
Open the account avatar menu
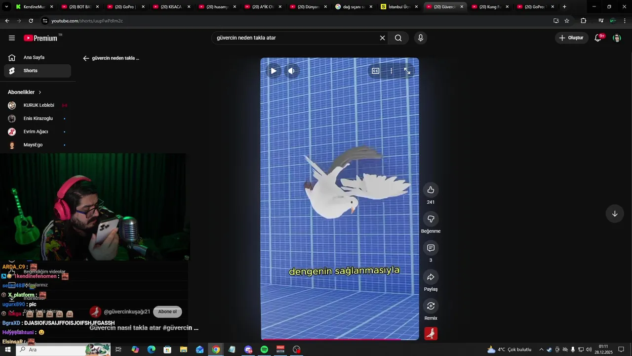(x=617, y=38)
